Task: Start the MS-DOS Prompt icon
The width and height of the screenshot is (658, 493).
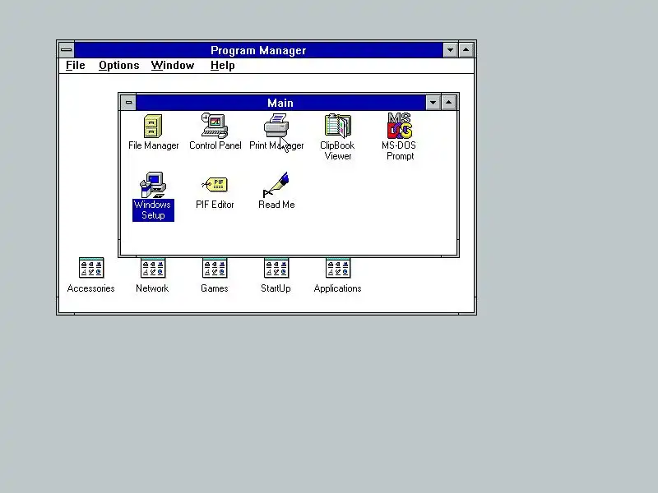Action: pos(400,126)
